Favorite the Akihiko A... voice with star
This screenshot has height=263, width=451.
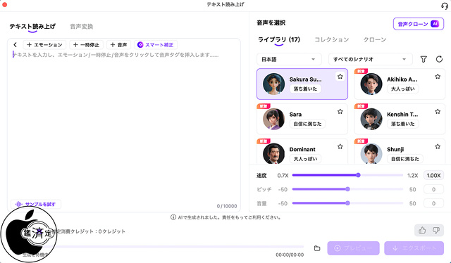point(438,77)
